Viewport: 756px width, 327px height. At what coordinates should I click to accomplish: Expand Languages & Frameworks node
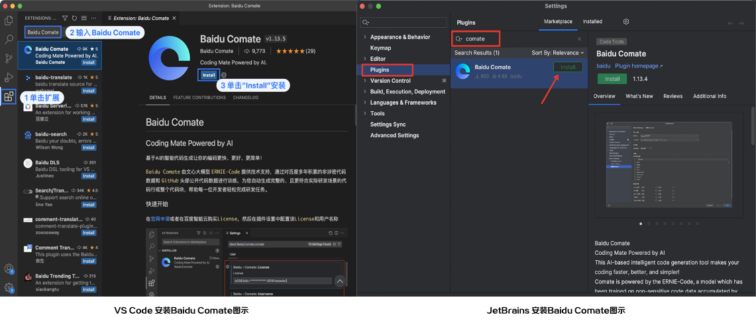[365, 103]
